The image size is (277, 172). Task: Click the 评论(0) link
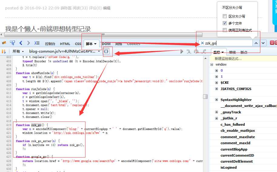point(95,8)
